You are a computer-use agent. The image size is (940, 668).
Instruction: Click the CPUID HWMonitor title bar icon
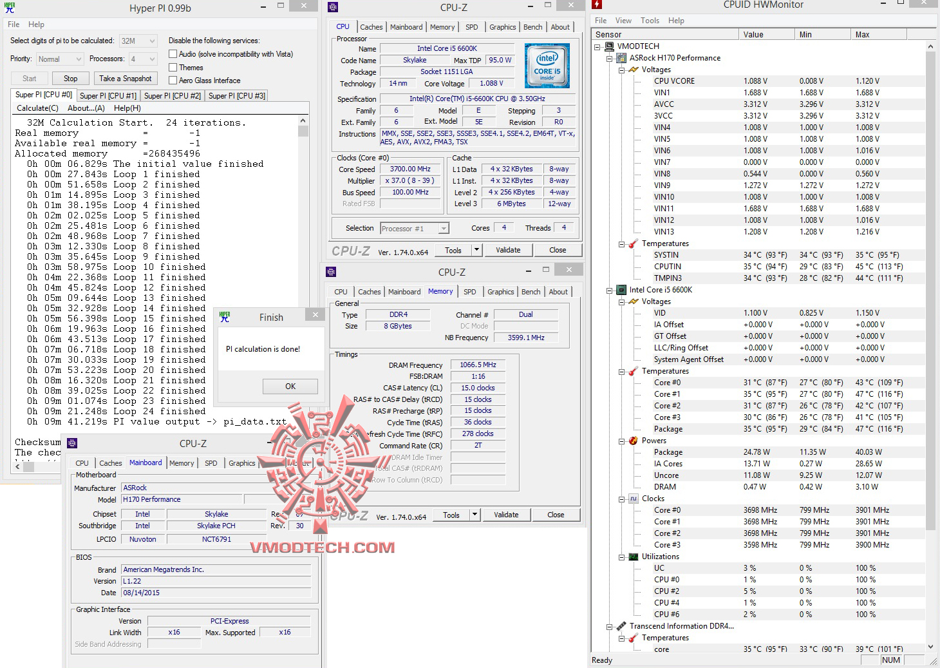pyautogui.click(x=597, y=5)
